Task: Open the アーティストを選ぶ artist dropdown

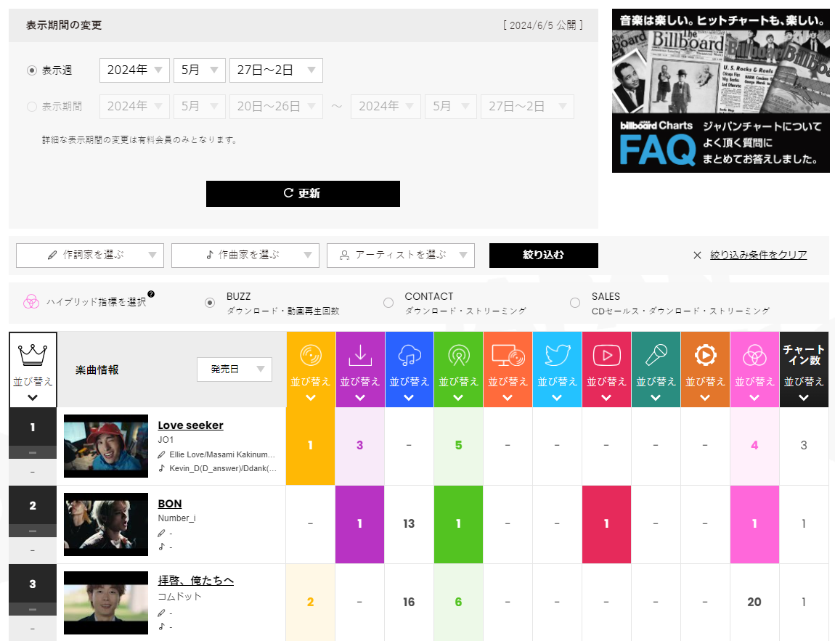Action: pos(401,256)
